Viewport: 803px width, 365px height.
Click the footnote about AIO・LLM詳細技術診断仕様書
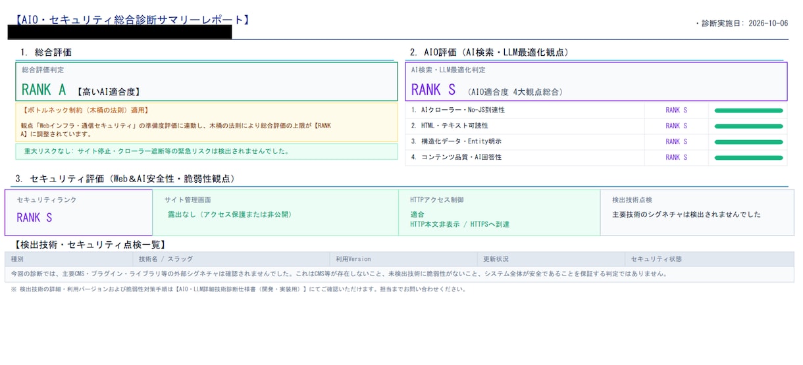pyautogui.click(x=239, y=289)
